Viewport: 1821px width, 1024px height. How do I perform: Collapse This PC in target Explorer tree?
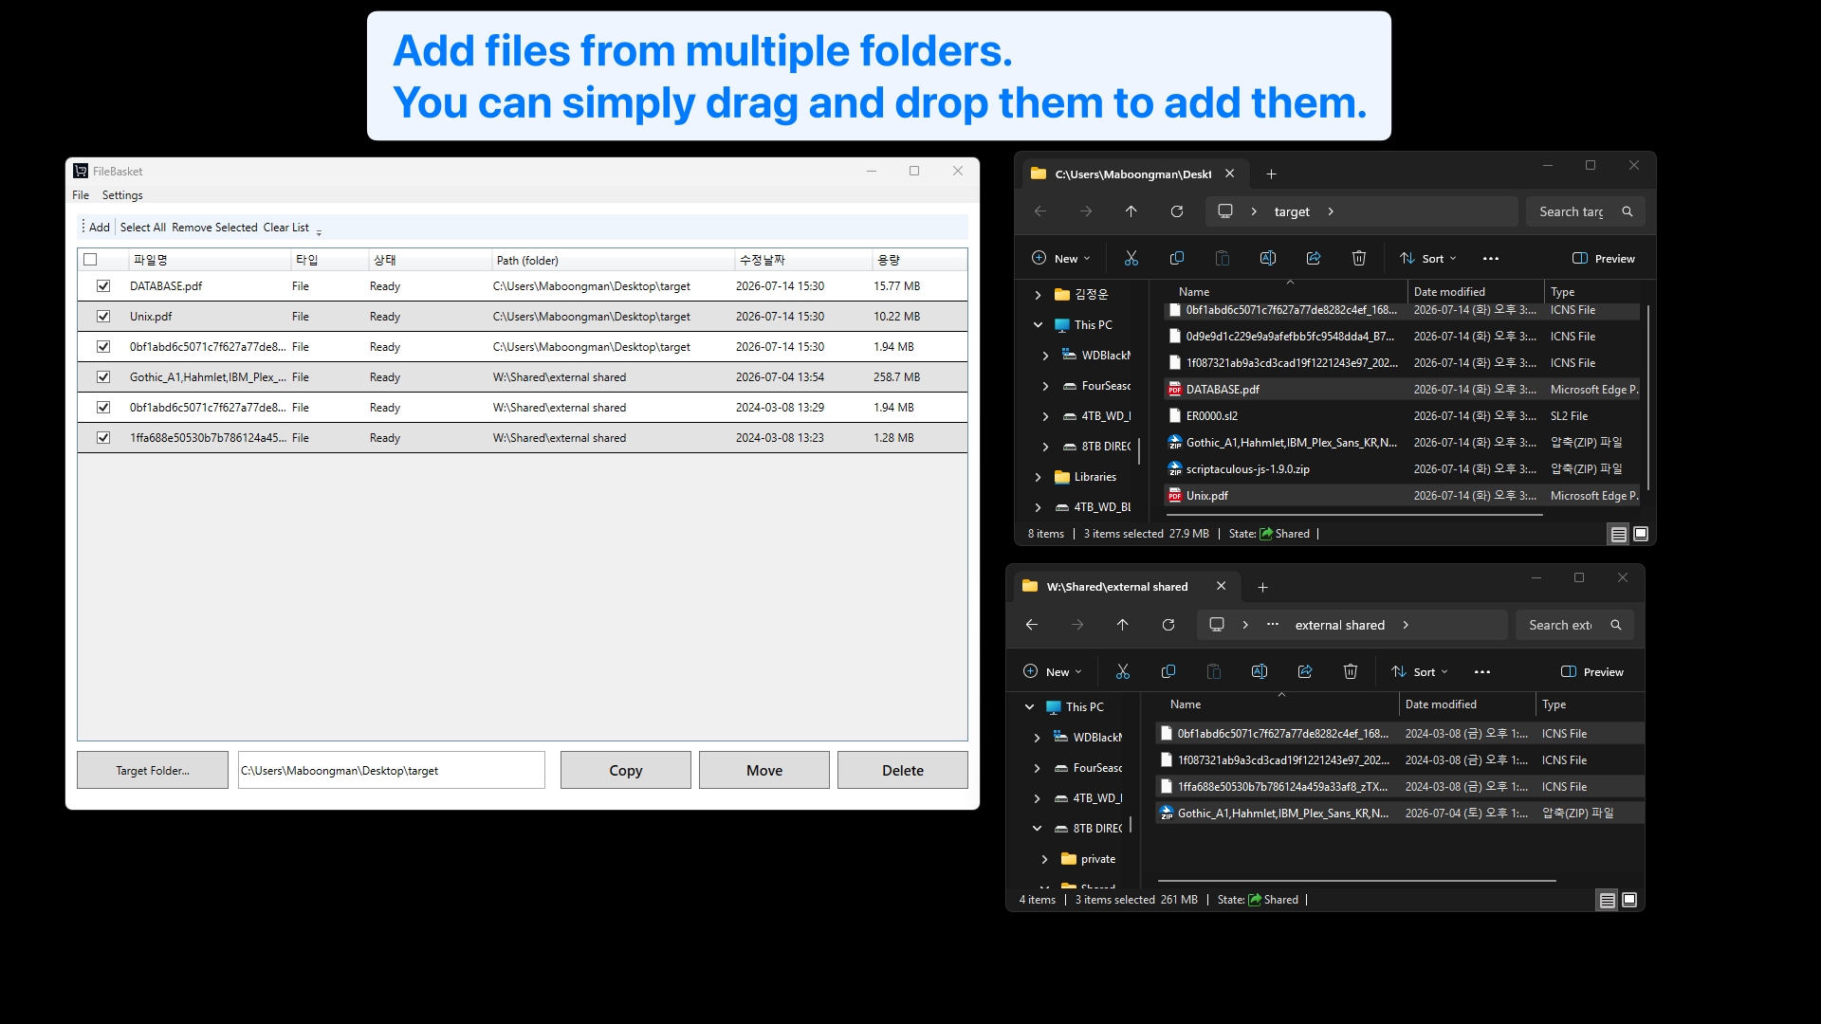coord(1039,324)
